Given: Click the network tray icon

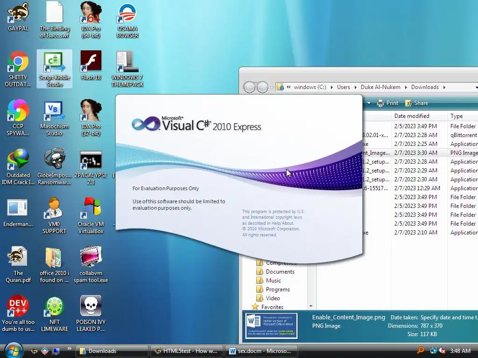Looking at the screenshot, I should pos(433,351).
